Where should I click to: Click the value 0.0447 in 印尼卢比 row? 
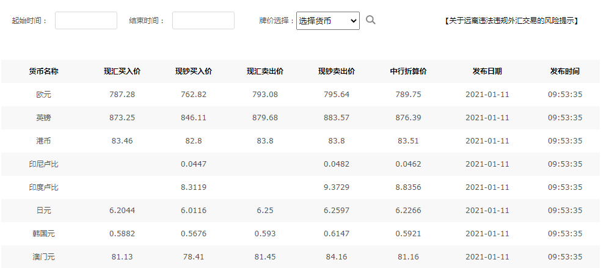(194, 164)
